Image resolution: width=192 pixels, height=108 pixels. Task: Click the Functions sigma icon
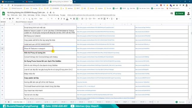(x=112, y=19)
